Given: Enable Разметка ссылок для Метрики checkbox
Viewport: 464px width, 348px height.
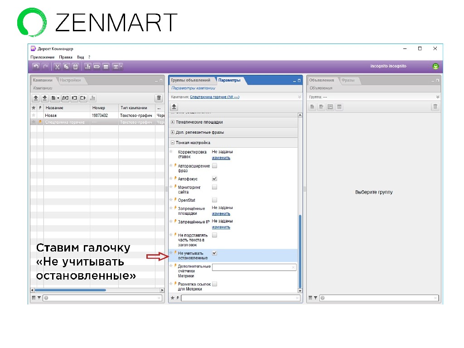Looking at the screenshot, I should click(214, 284).
